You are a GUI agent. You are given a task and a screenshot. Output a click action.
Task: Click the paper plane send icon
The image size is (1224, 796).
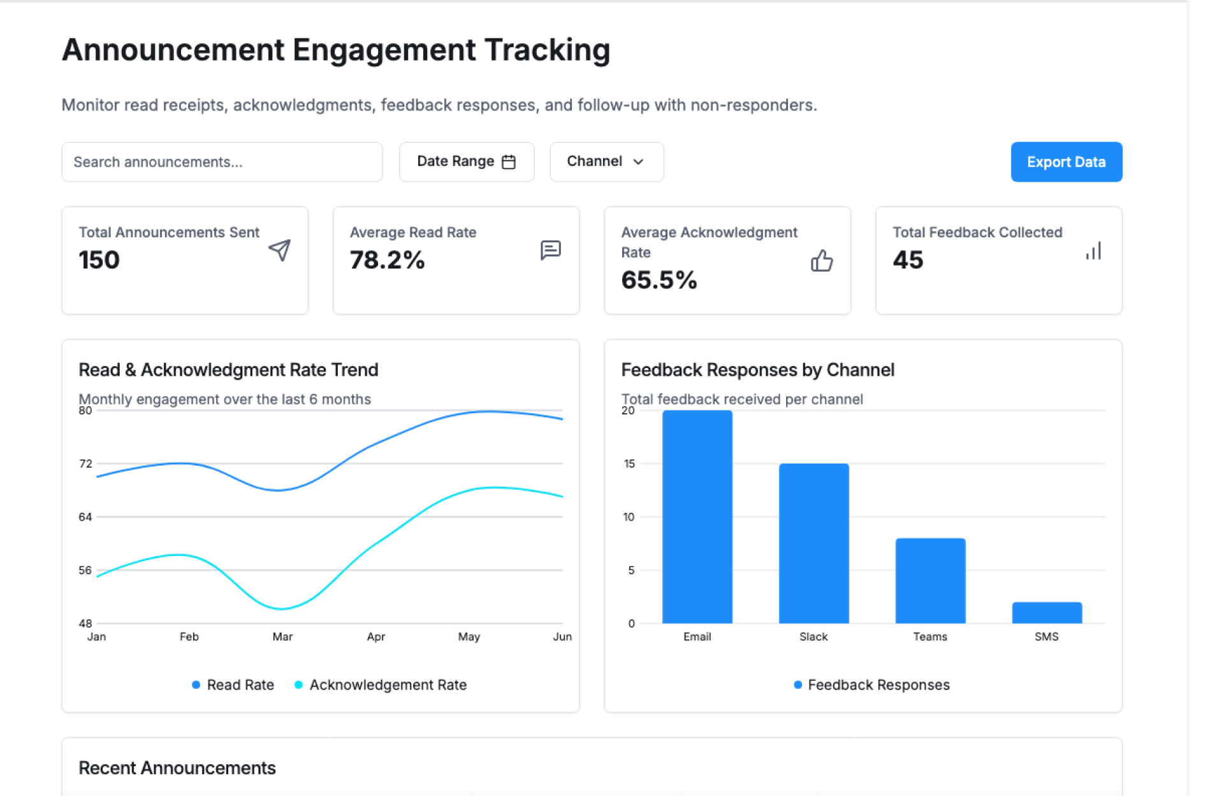coord(279,250)
